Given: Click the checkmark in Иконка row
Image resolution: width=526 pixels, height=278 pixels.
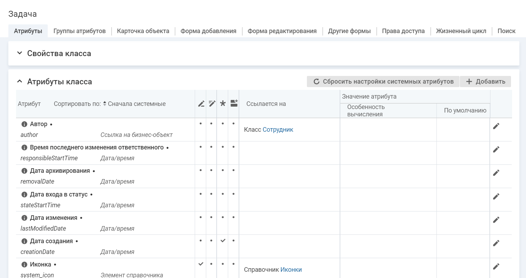Looking at the screenshot, I should [x=201, y=264].
